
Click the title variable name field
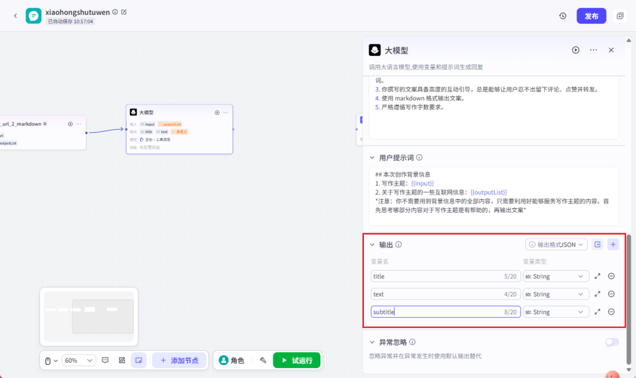445,276
